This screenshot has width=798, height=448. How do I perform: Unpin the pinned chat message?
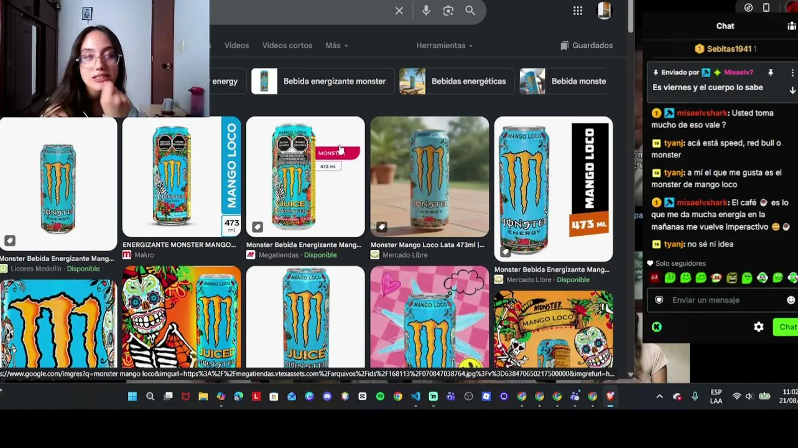(771, 73)
